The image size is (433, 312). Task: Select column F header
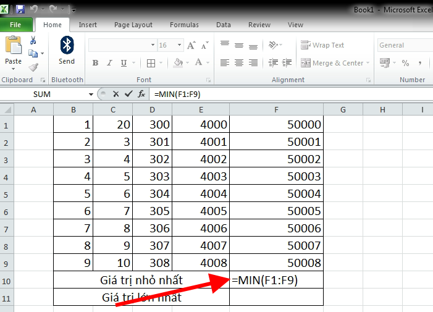pyautogui.click(x=276, y=109)
